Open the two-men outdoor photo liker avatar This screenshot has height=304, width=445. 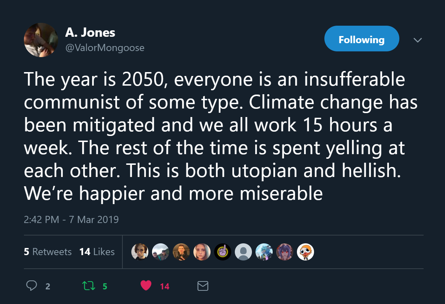point(161,252)
